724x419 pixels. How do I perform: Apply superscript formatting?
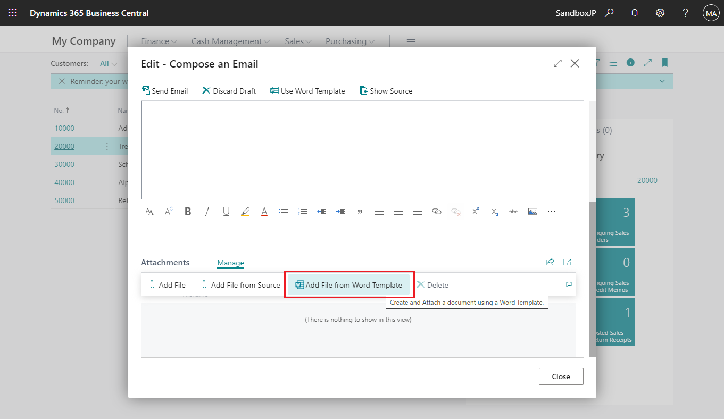(x=475, y=211)
